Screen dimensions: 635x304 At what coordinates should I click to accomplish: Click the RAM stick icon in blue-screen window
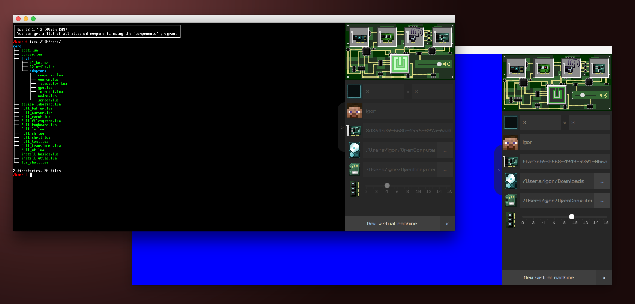pyautogui.click(x=511, y=220)
